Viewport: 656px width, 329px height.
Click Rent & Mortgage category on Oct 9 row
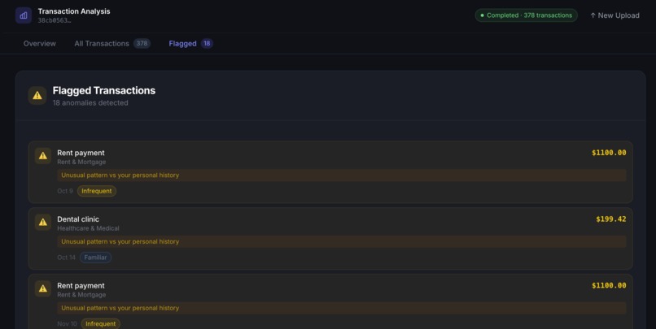[81, 162]
